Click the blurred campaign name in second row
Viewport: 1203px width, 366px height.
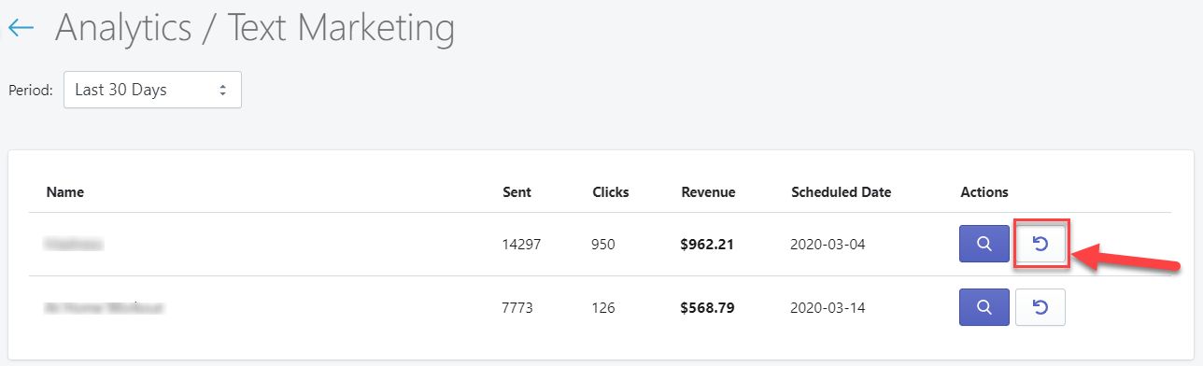(105, 307)
